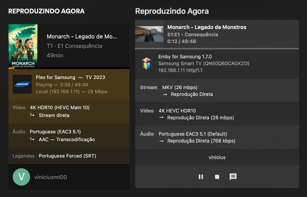The width and height of the screenshot is (307, 197).
Task: Open the Monarch poster in Plex
Action: pos(23,46)
